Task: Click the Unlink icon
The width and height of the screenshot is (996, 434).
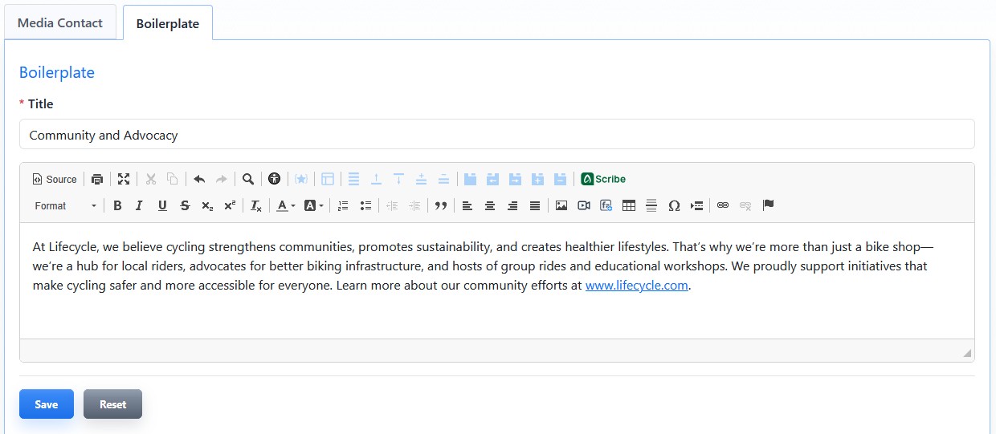Action: [745, 206]
